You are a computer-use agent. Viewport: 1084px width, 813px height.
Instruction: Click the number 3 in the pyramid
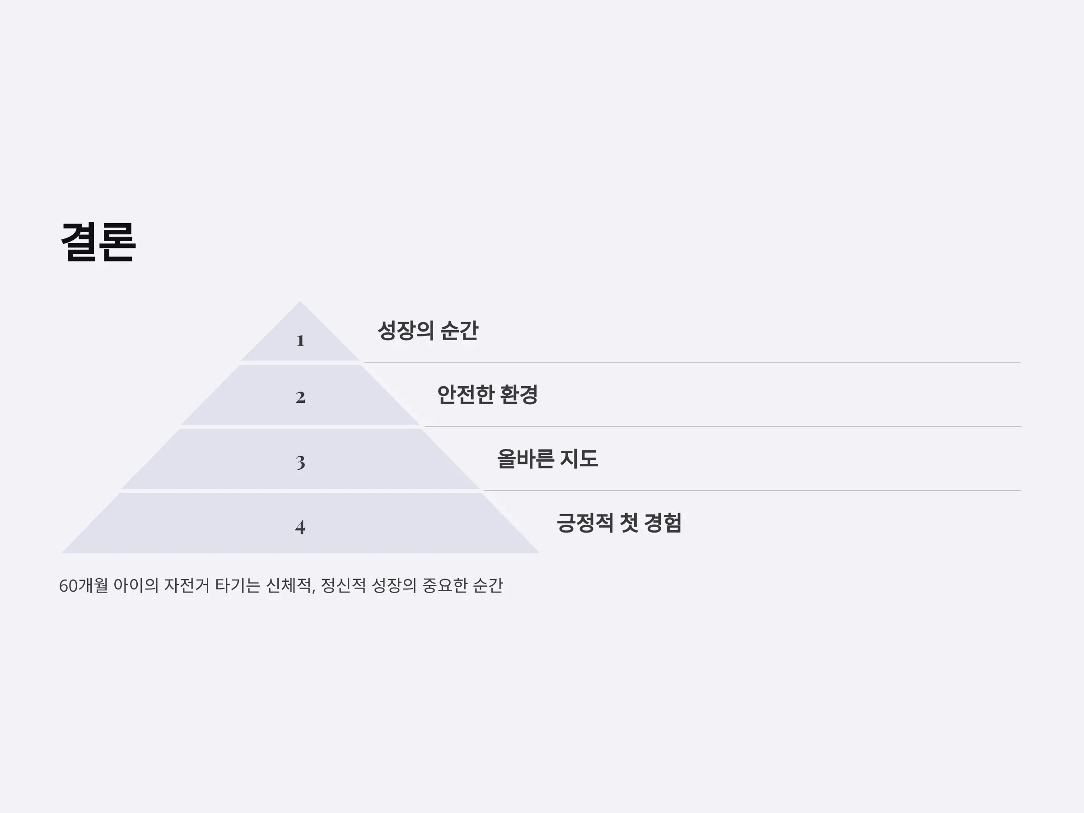point(300,462)
